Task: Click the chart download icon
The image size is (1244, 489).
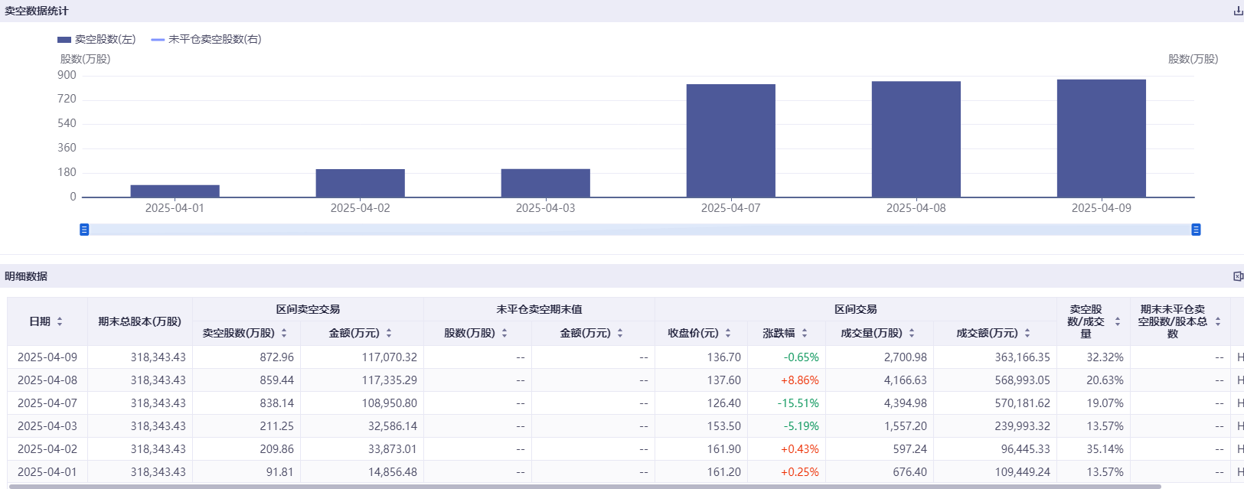Action: (1237, 11)
